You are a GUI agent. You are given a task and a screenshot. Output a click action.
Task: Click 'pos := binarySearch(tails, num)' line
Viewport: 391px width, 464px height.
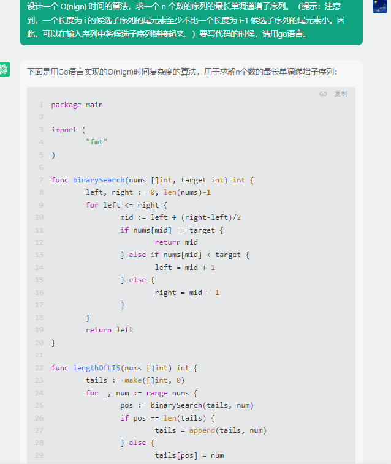187,405
